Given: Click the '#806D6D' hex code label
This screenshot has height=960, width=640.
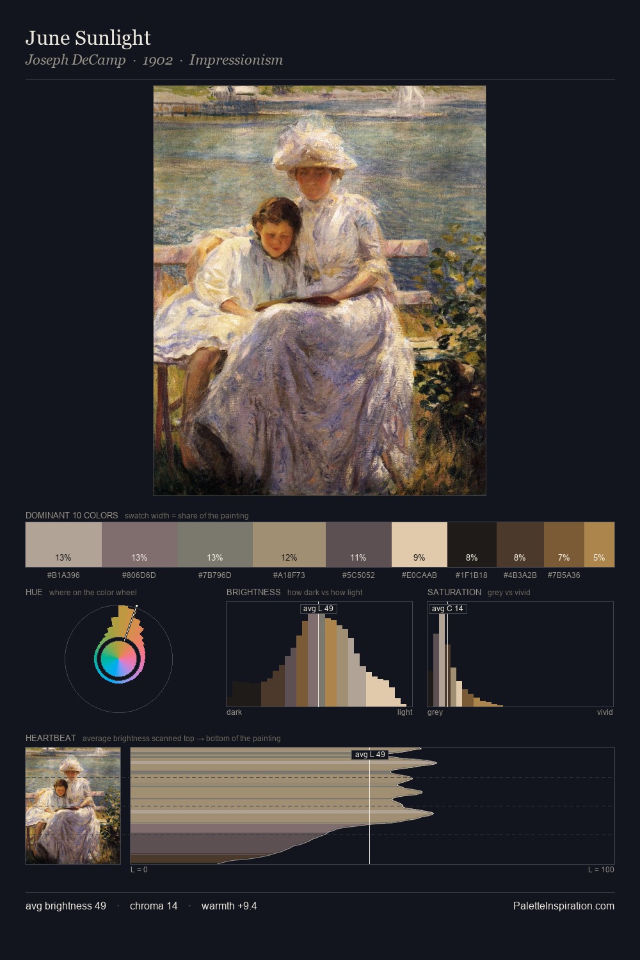Looking at the screenshot, I should click(139, 575).
